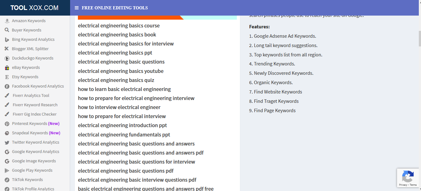Click the Free Online Editing Tools header

[115, 8]
